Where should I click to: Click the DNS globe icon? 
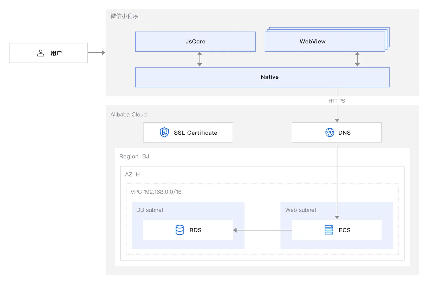point(330,133)
